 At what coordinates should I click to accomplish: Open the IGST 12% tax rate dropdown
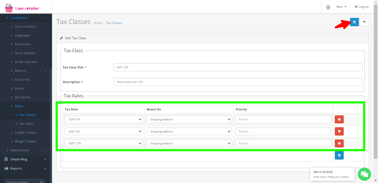tap(104, 143)
